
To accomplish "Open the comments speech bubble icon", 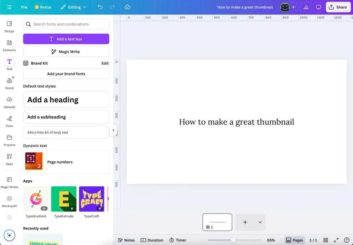I will pyautogui.click(x=319, y=7).
